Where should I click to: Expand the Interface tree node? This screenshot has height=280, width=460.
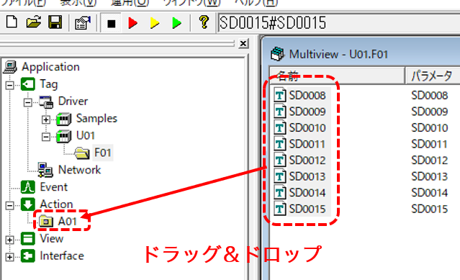[x=9, y=257]
